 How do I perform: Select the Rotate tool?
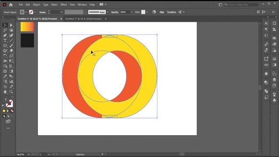(x=5, y=56)
